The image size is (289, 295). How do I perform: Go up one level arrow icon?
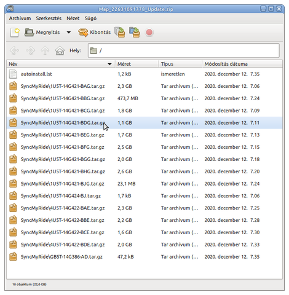coord(45,50)
